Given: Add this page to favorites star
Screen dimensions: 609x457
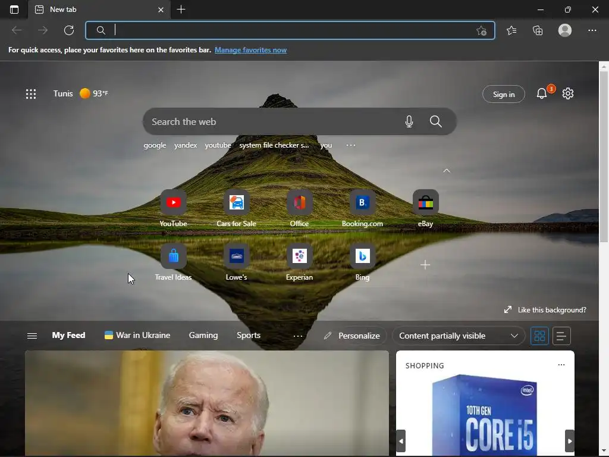Looking at the screenshot, I should (x=481, y=31).
